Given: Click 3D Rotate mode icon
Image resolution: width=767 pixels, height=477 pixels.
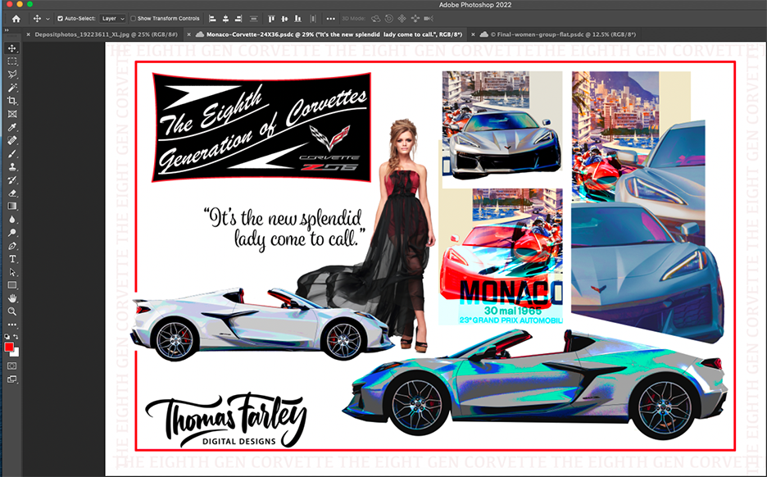Looking at the screenshot, I should 375,19.
